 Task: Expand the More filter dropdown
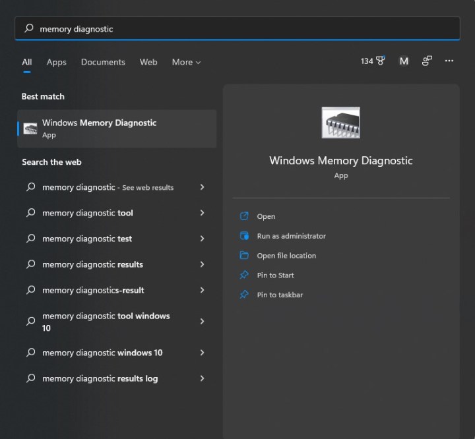(x=186, y=62)
